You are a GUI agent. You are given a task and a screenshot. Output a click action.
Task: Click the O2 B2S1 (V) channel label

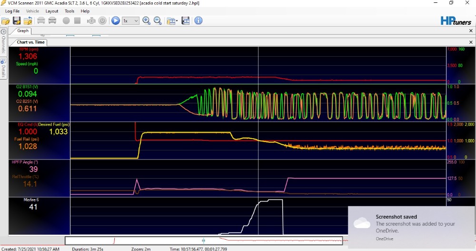(x=27, y=101)
